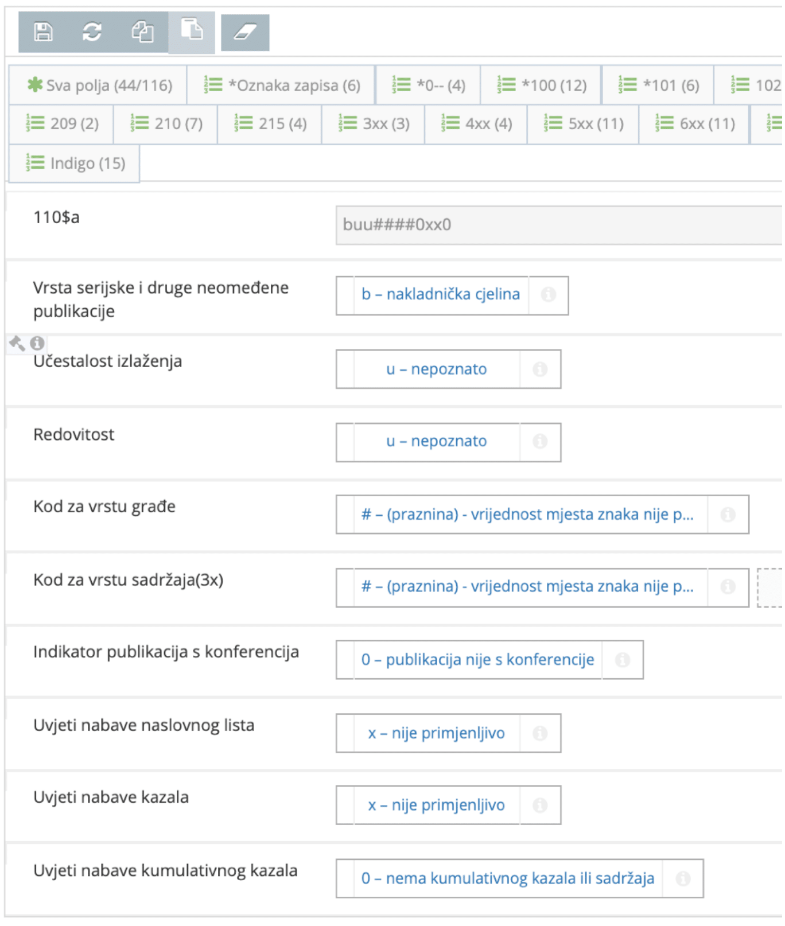Viewport: 785px width, 926px height.
Task: Select the paste record toolbar icon
Action: (x=192, y=33)
